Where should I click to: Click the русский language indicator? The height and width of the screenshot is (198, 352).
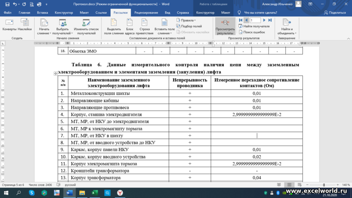[70, 185]
